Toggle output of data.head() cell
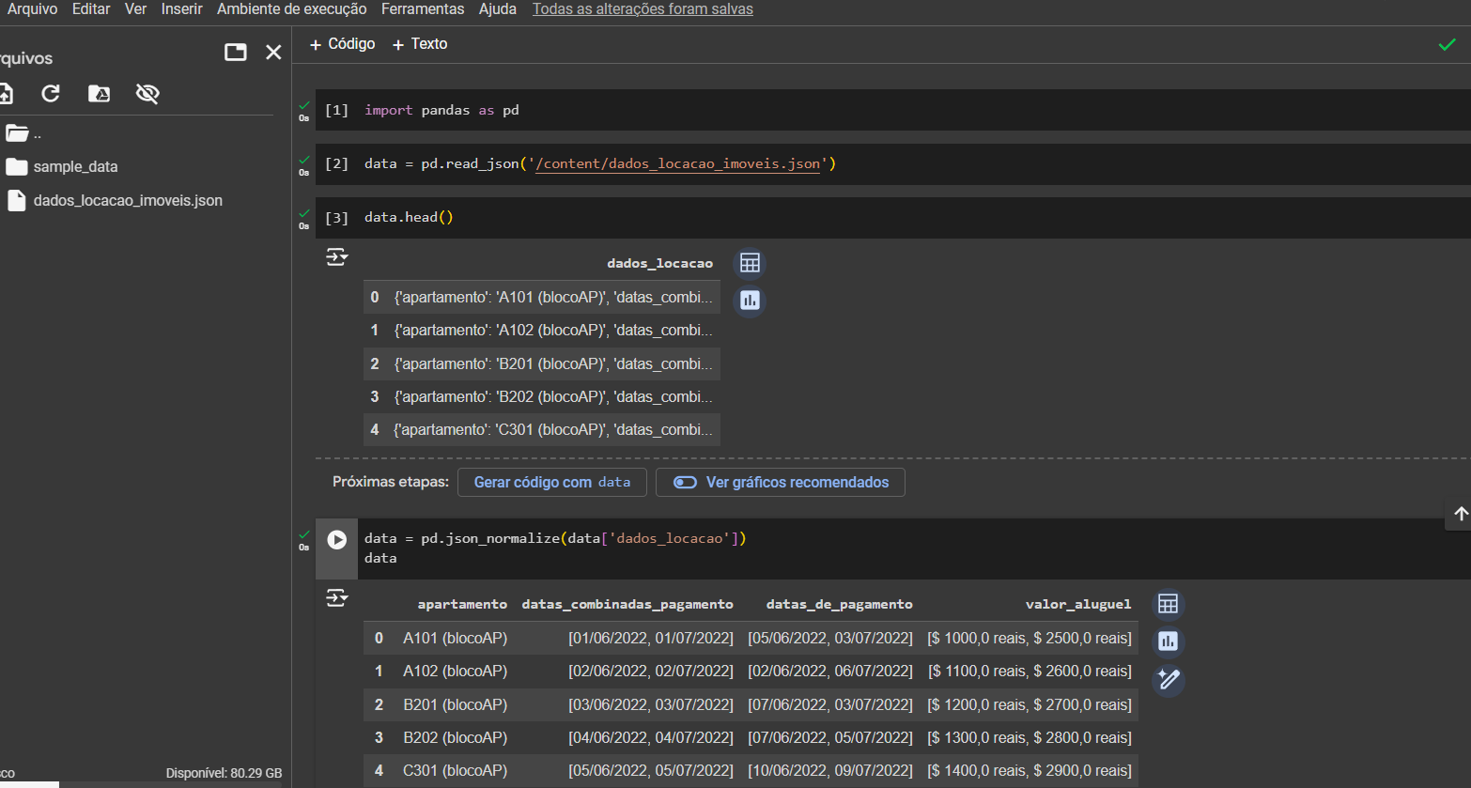This screenshot has height=788, width=1471. [336, 257]
